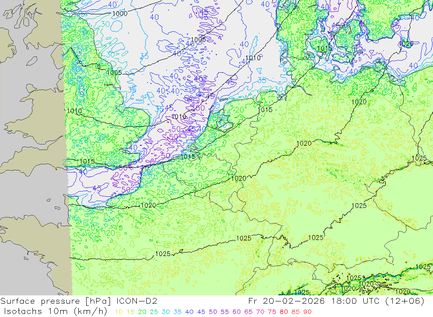Click the magenta '65' legend value
The image size is (433, 317).
(248, 312)
